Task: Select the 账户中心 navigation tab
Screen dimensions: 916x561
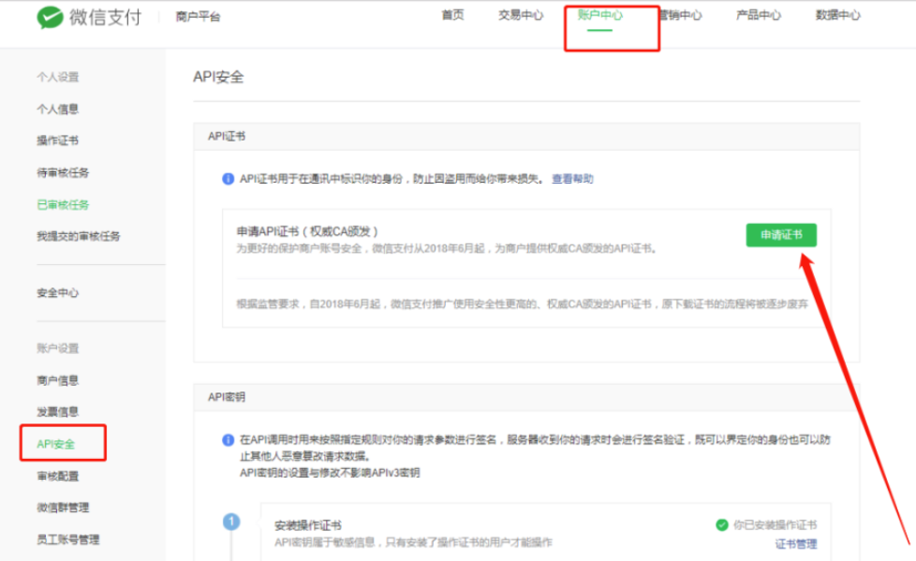Action: 600,15
